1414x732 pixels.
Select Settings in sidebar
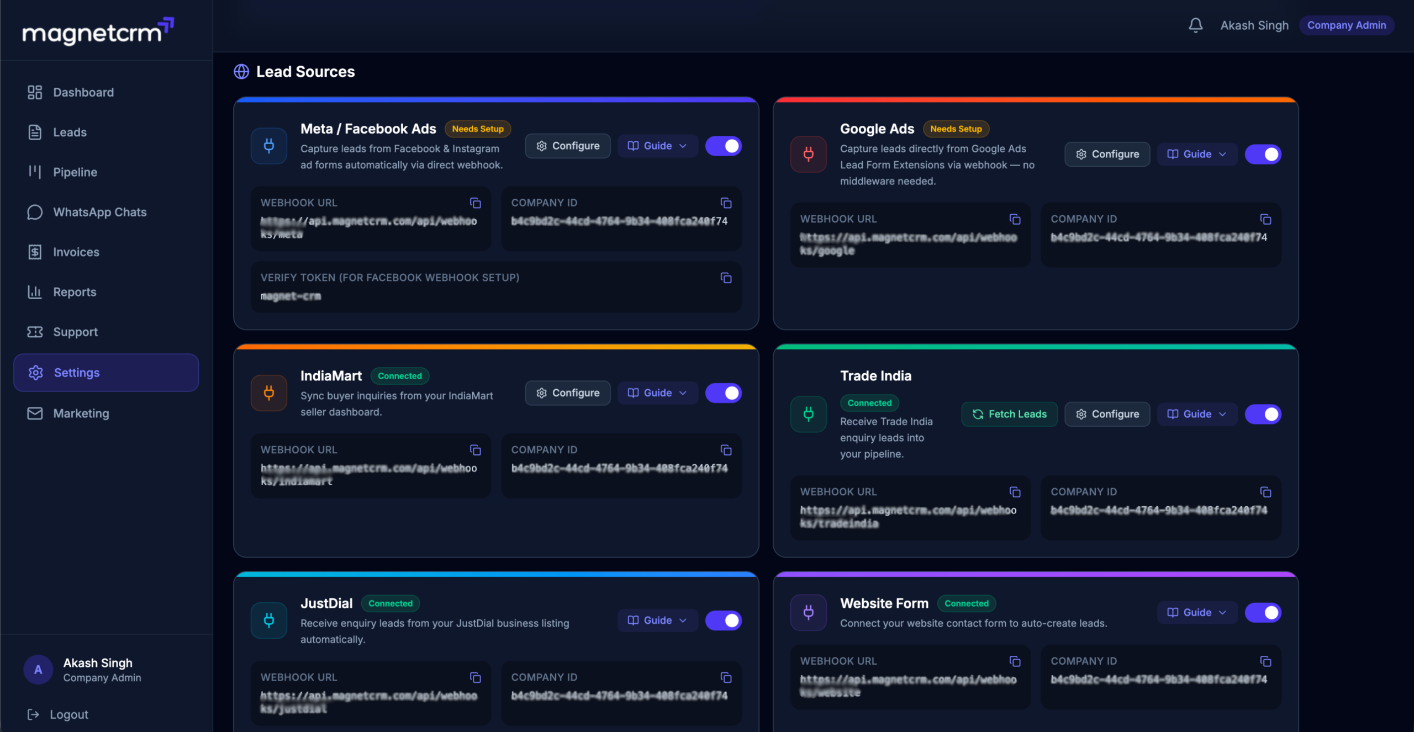pyautogui.click(x=106, y=373)
